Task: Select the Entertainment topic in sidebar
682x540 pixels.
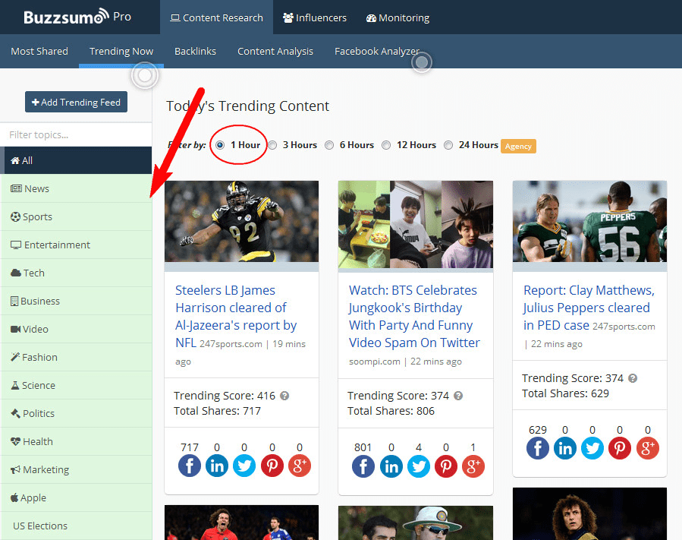Action: click(x=76, y=245)
